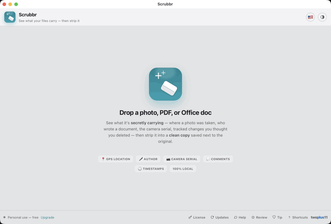331x224 pixels.
Task: Check for Updates in the footer
Action: pyautogui.click(x=219, y=217)
